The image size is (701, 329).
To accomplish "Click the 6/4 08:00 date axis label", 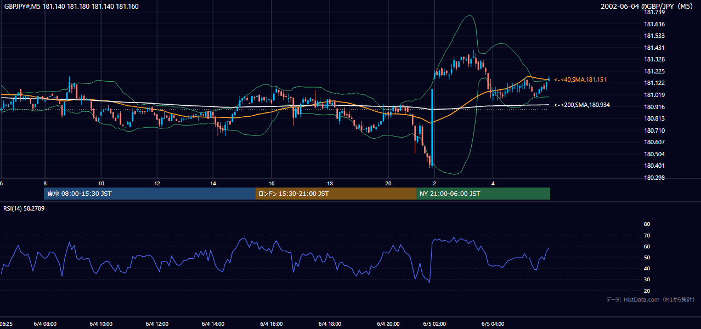I will [45, 324].
